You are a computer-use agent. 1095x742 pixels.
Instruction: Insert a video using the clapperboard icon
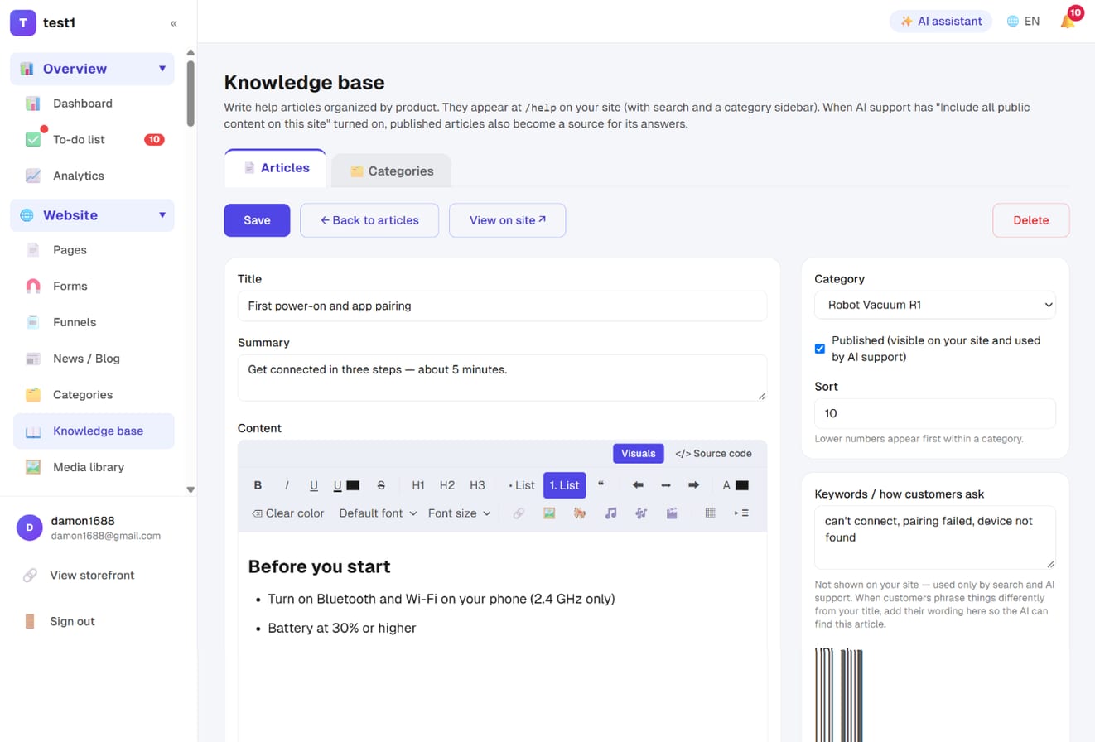(x=672, y=513)
